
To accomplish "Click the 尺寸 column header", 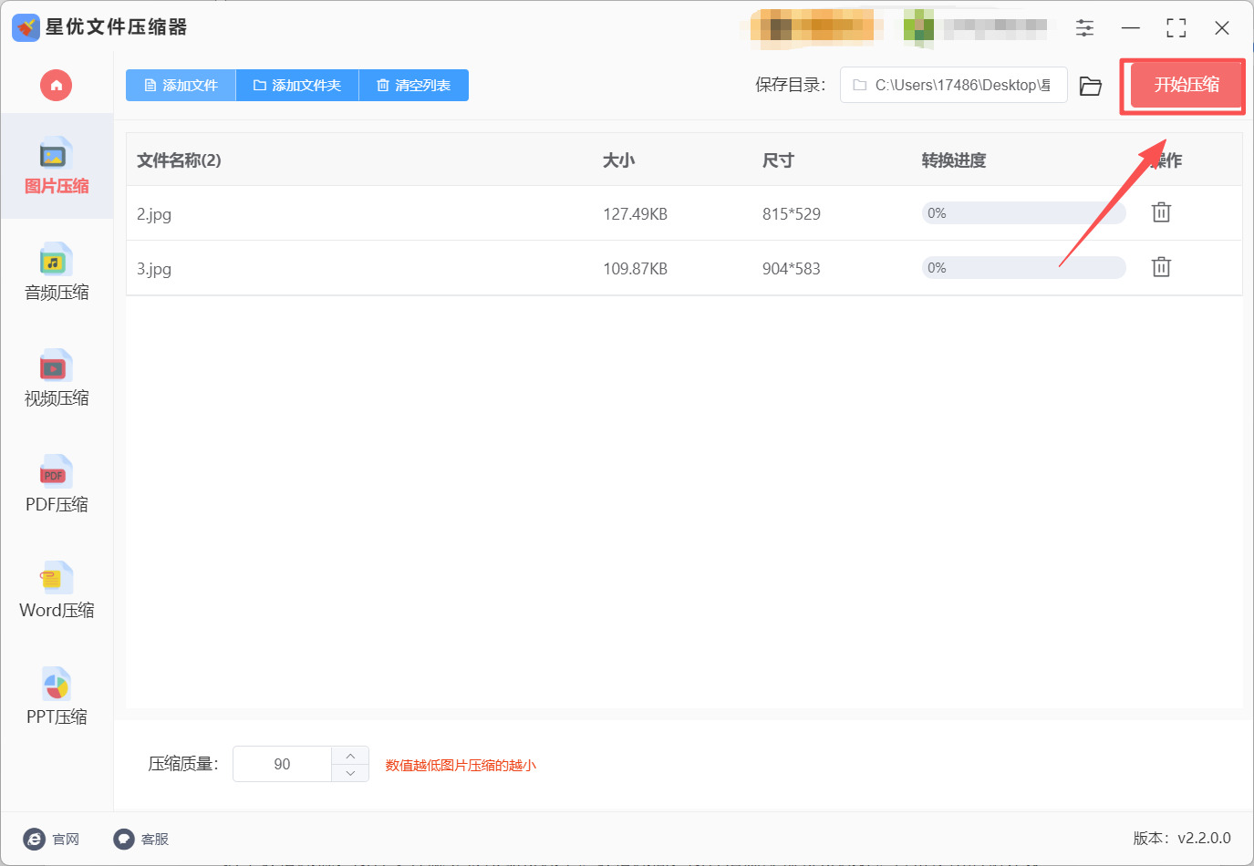I will [778, 160].
